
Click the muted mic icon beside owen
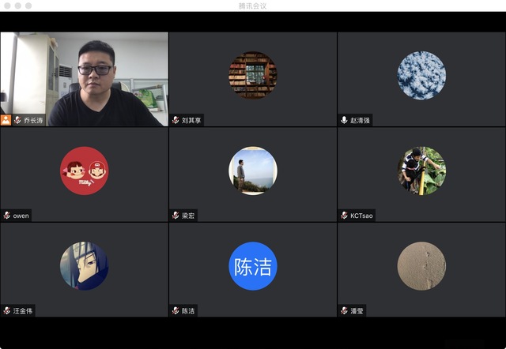7,216
